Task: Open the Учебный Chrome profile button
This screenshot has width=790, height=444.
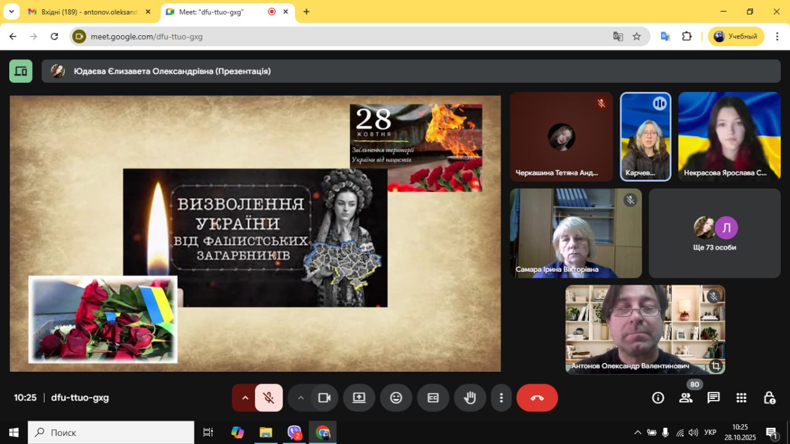Action: point(736,36)
